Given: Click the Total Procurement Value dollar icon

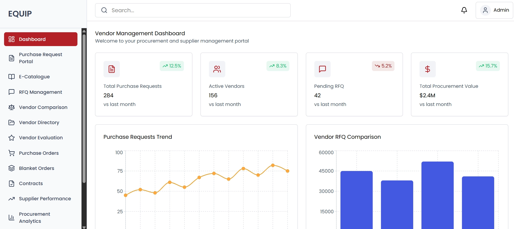Looking at the screenshot, I should tap(428, 69).
